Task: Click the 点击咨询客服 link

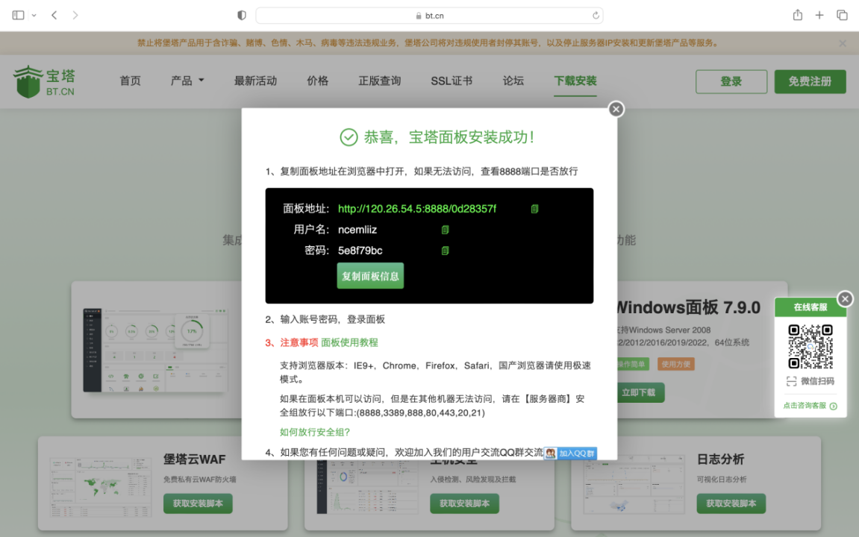Action: click(810, 406)
